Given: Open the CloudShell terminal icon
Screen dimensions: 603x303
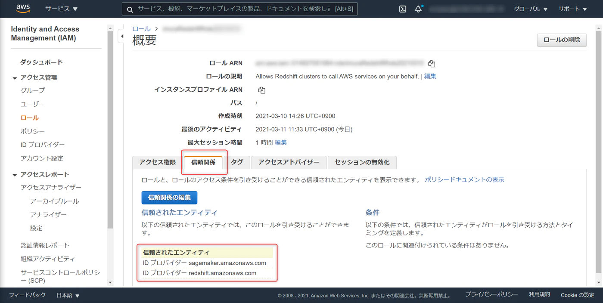Looking at the screenshot, I should click(403, 9).
